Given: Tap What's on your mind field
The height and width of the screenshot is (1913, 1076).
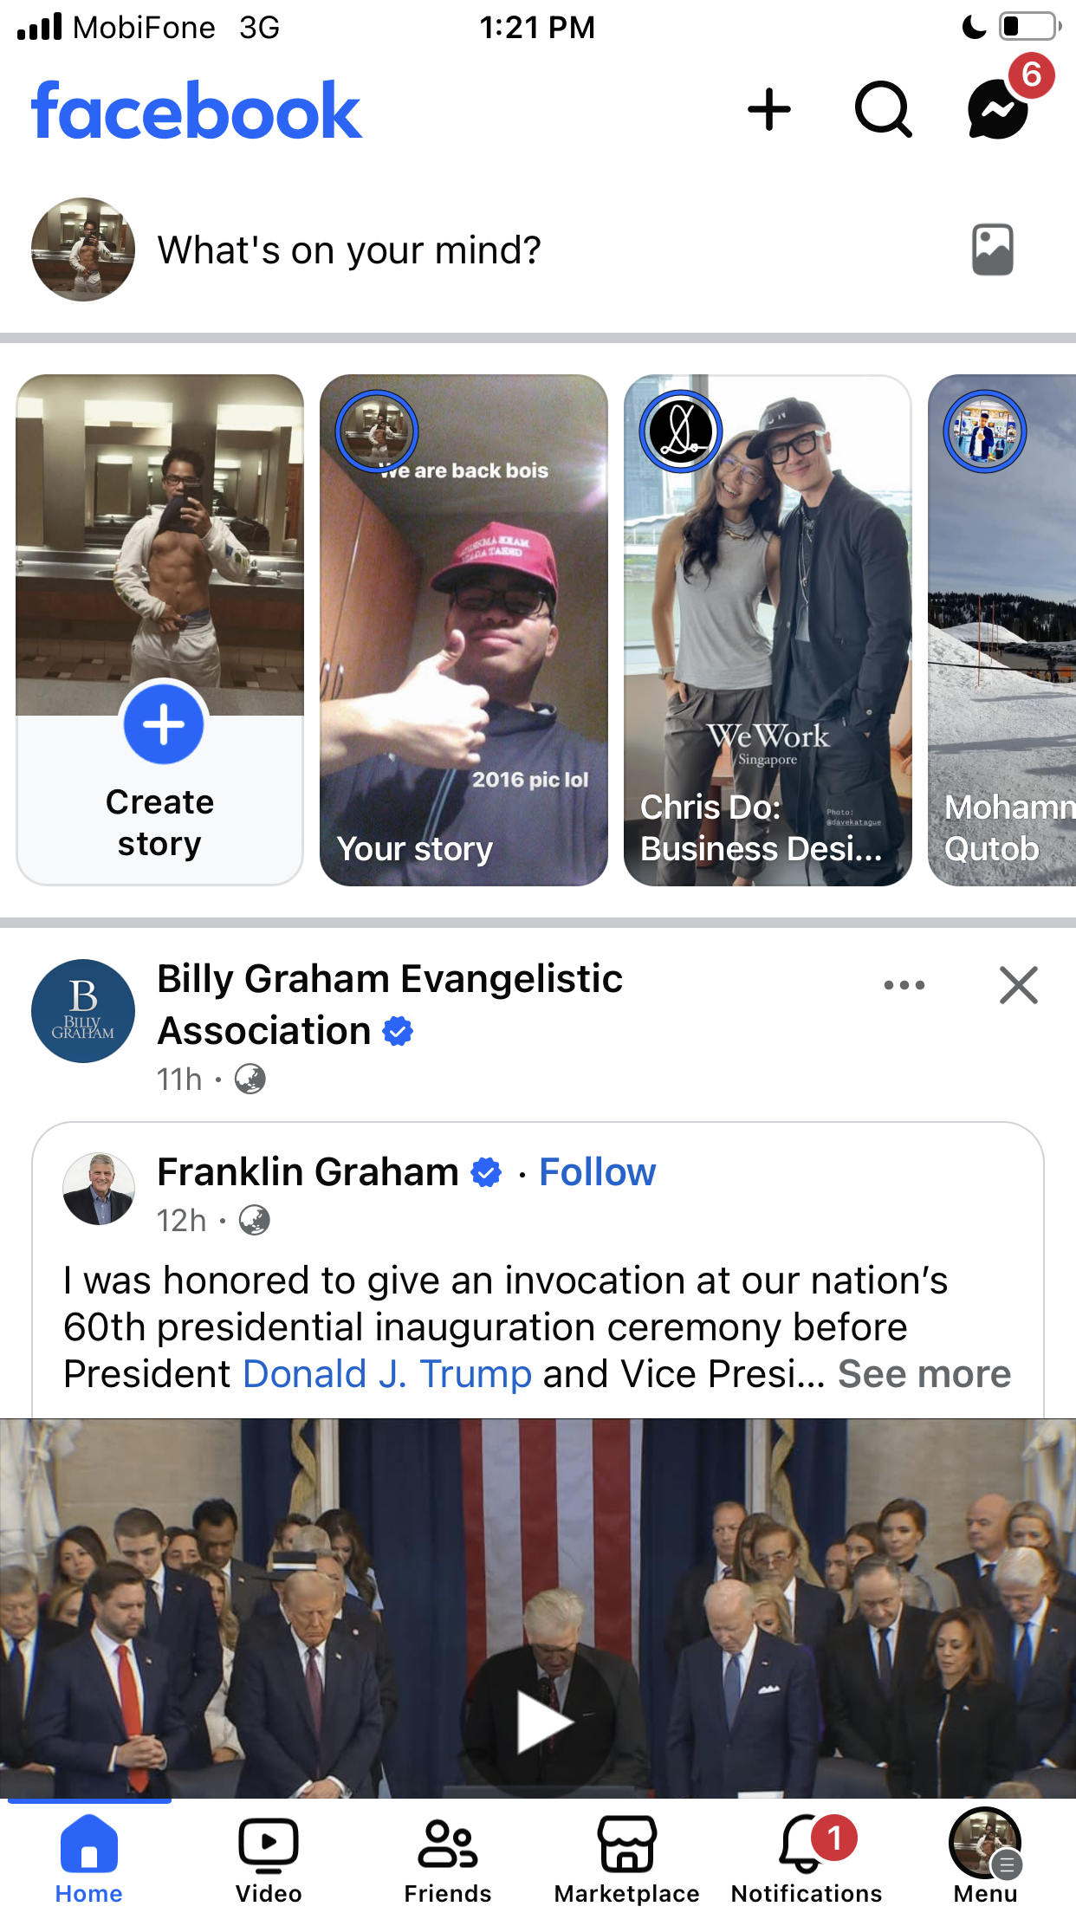Looking at the screenshot, I should (x=349, y=250).
